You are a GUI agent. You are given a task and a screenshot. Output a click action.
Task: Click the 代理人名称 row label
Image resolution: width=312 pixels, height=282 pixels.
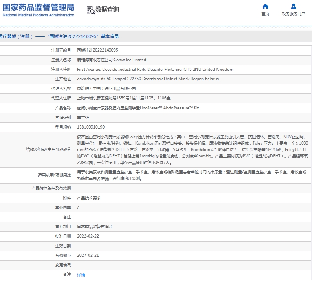click(x=61, y=89)
